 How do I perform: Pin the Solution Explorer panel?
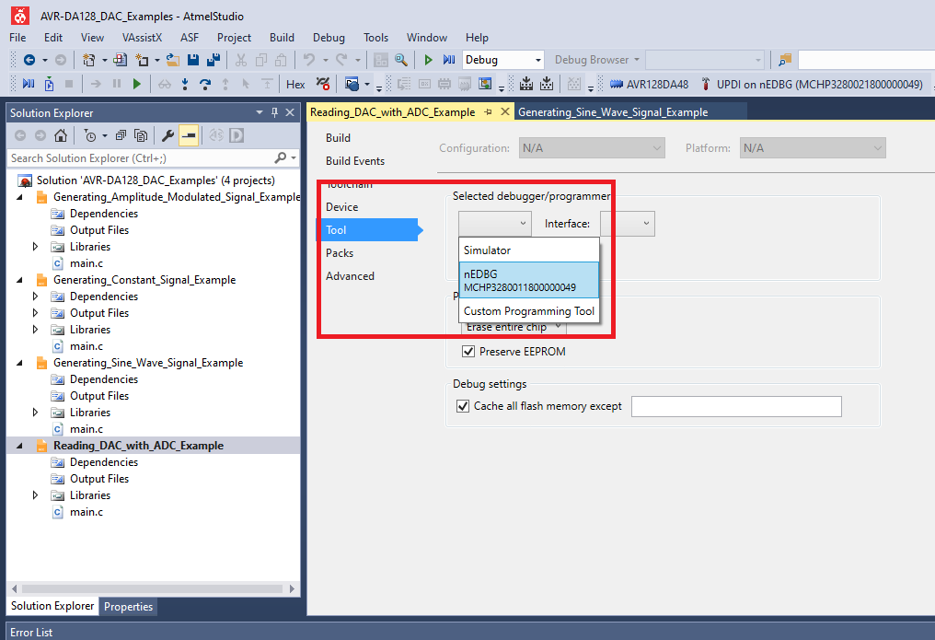(x=275, y=112)
